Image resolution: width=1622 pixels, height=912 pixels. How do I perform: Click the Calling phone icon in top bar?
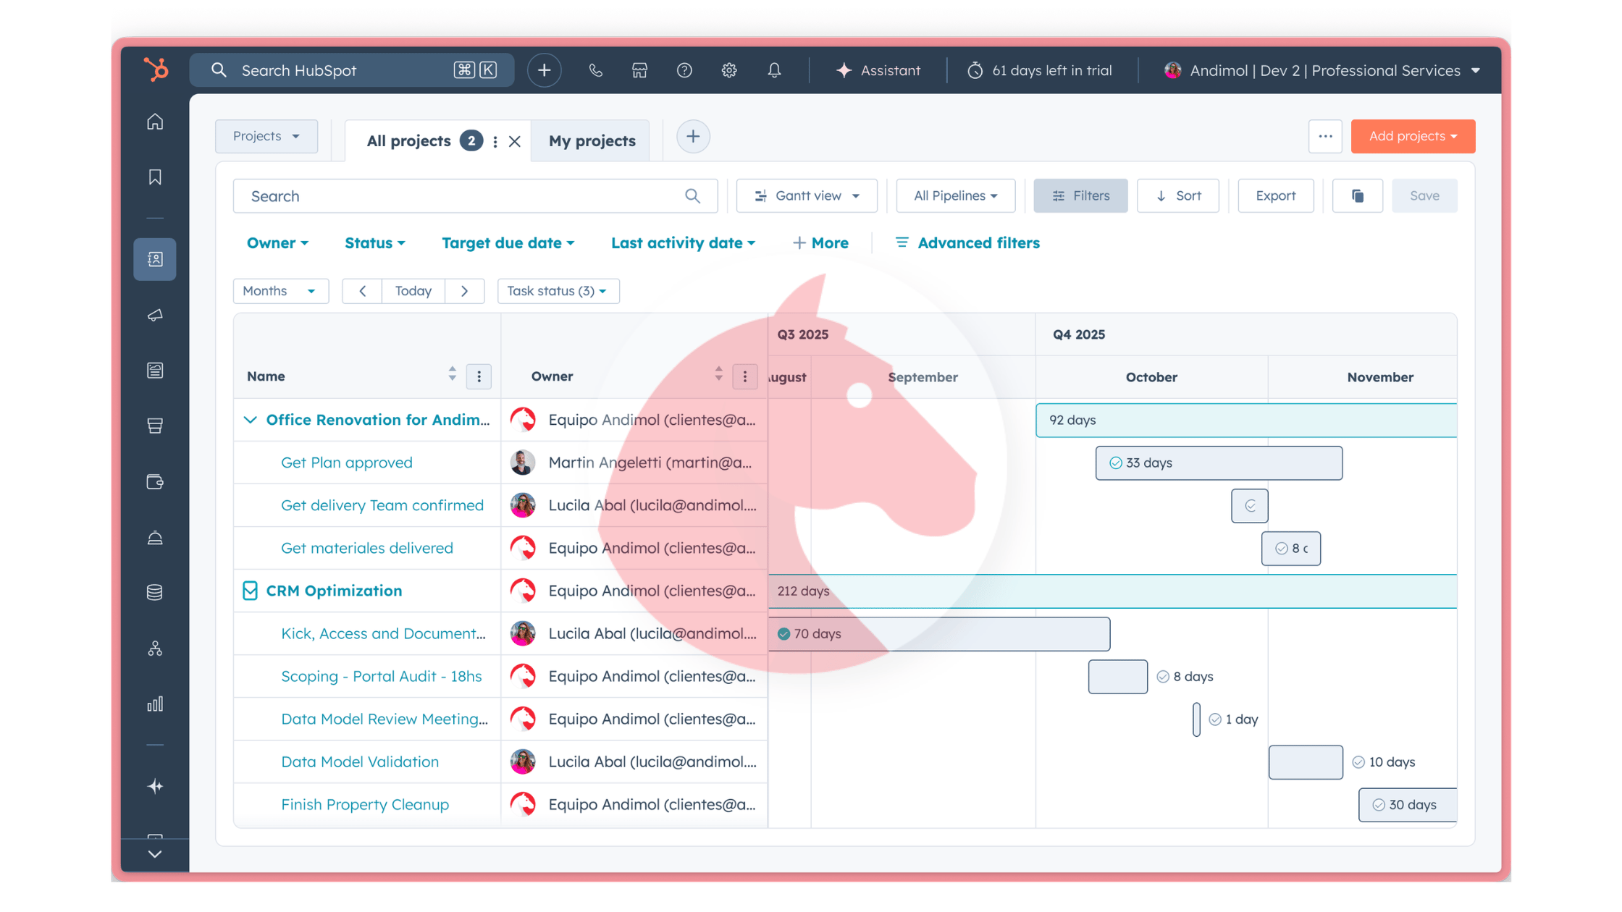(595, 70)
